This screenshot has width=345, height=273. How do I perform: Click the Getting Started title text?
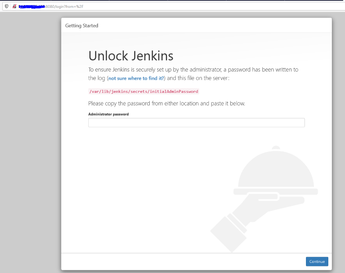coord(82,26)
